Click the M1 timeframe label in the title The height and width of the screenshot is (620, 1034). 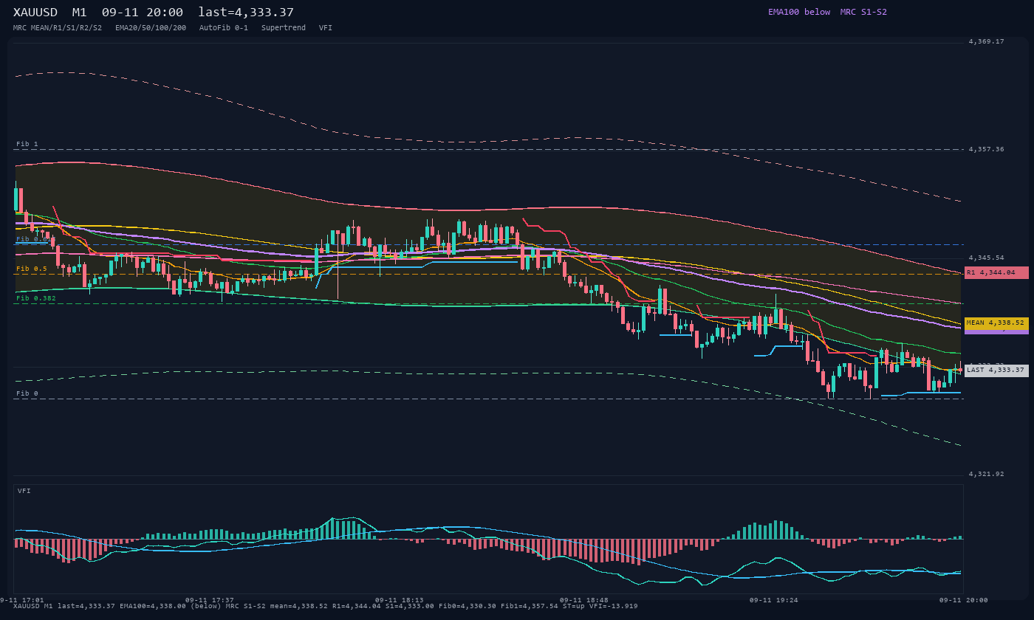(x=80, y=13)
